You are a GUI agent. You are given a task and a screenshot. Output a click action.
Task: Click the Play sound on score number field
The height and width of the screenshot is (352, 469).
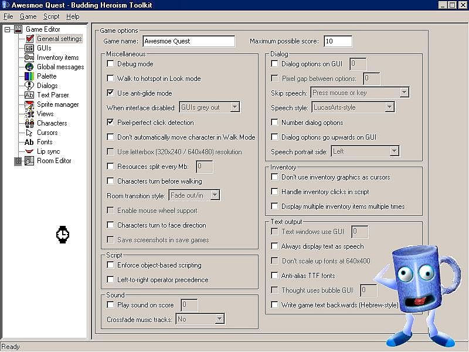coord(189,305)
